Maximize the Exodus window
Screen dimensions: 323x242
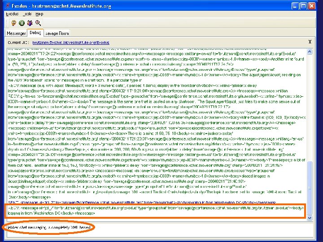click(303, 6)
